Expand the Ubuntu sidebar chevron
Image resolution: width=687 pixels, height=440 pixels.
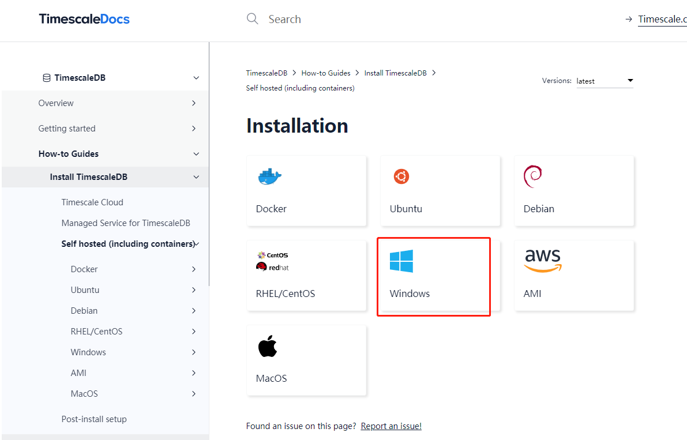pyautogui.click(x=194, y=290)
